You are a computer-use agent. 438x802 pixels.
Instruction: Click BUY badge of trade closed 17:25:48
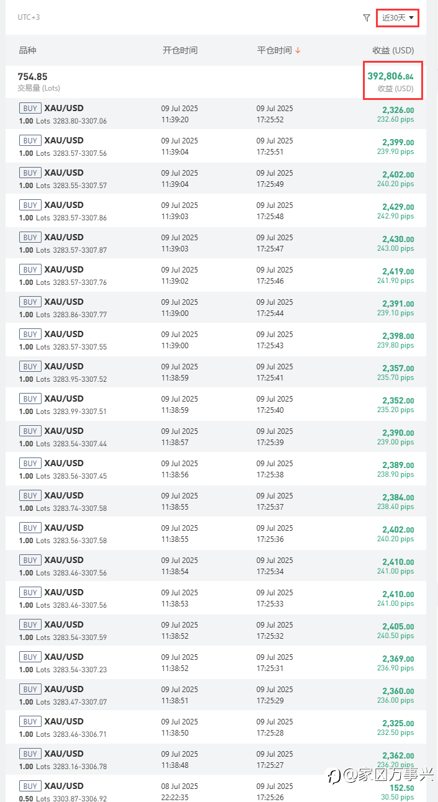pyautogui.click(x=30, y=205)
